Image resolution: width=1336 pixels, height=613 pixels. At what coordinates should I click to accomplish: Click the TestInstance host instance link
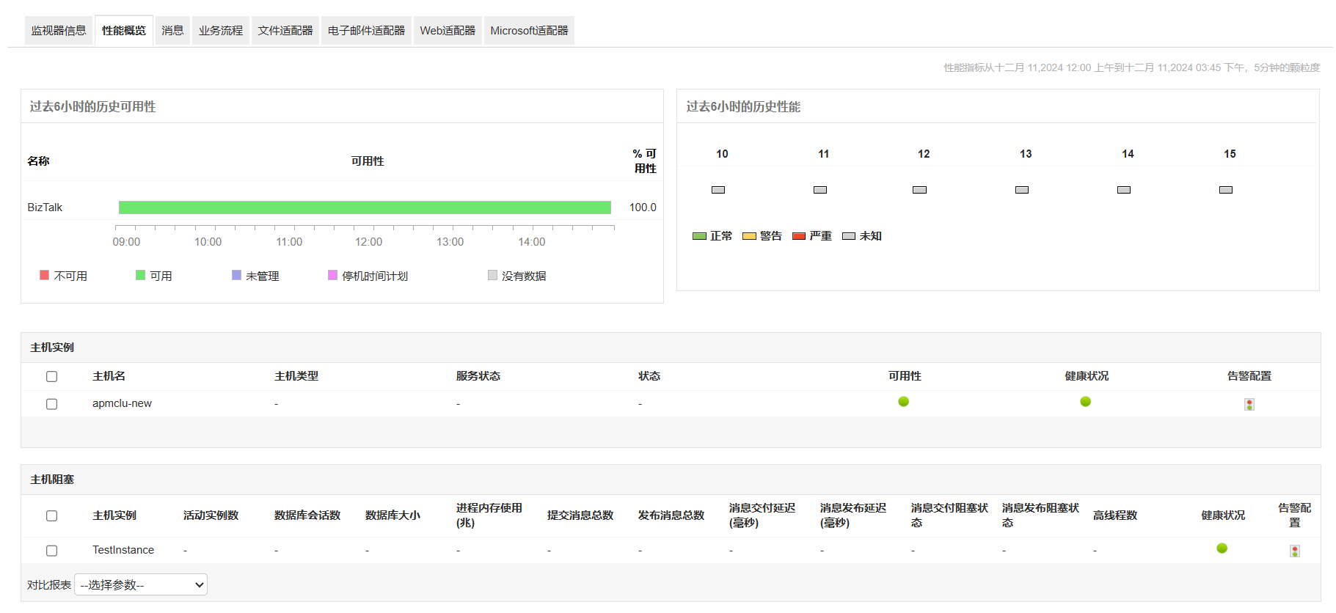click(123, 550)
